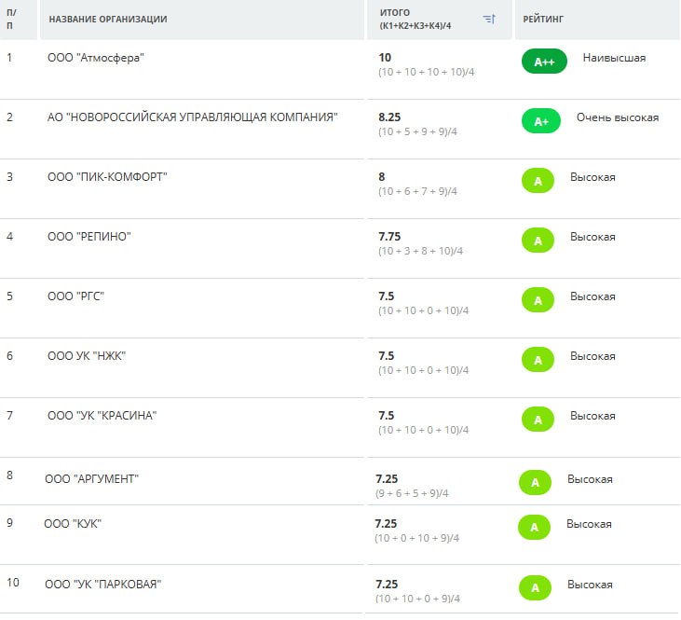681x620 pixels.
Task: Click the Наивысшая rating label
Action: [614, 58]
